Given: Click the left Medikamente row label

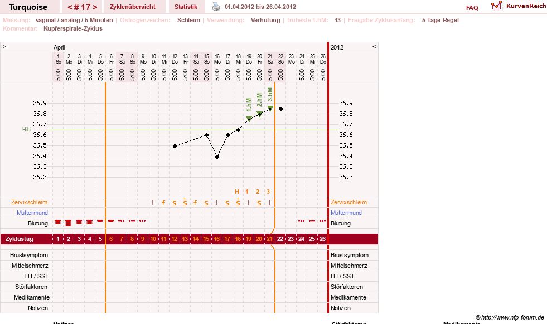Looking at the screenshot, I should [32, 297].
